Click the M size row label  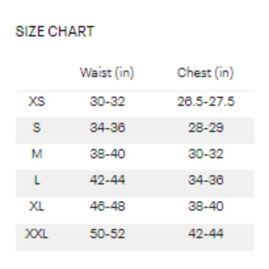coord(37,154)
